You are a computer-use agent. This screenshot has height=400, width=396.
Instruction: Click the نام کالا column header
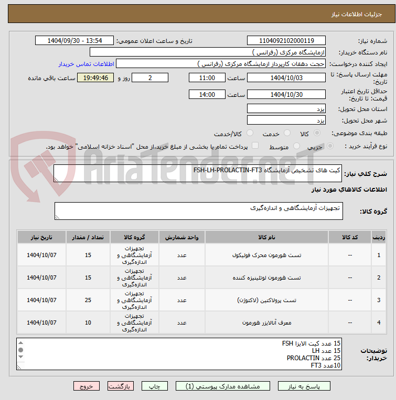coord(266,237)
